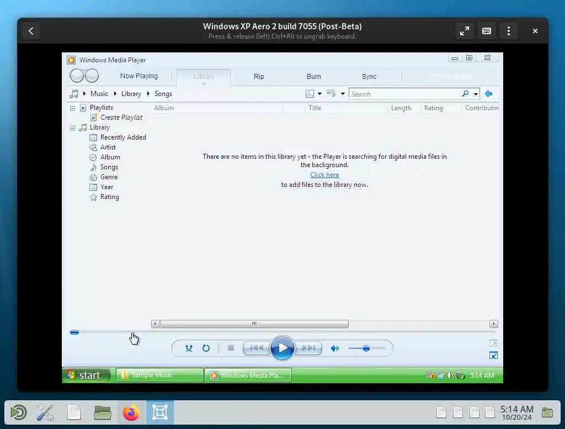The width and height of the screenshot is (565, 429).
Task: Switch to Sample Music taskbar window
Action: (159, 375)
